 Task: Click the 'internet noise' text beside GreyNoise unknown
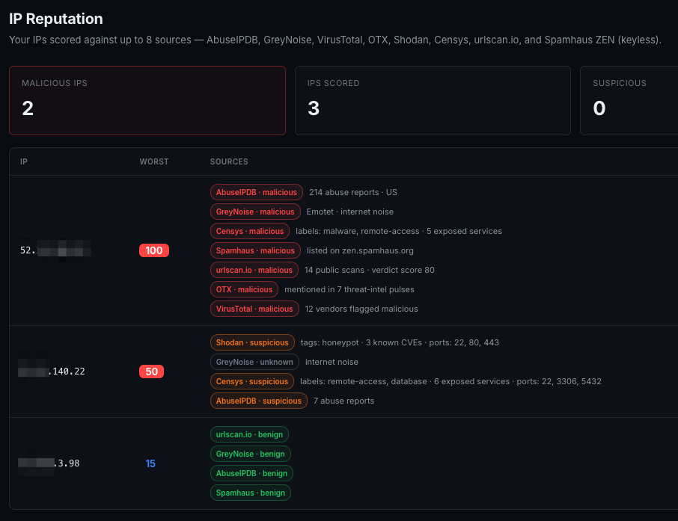332,362
